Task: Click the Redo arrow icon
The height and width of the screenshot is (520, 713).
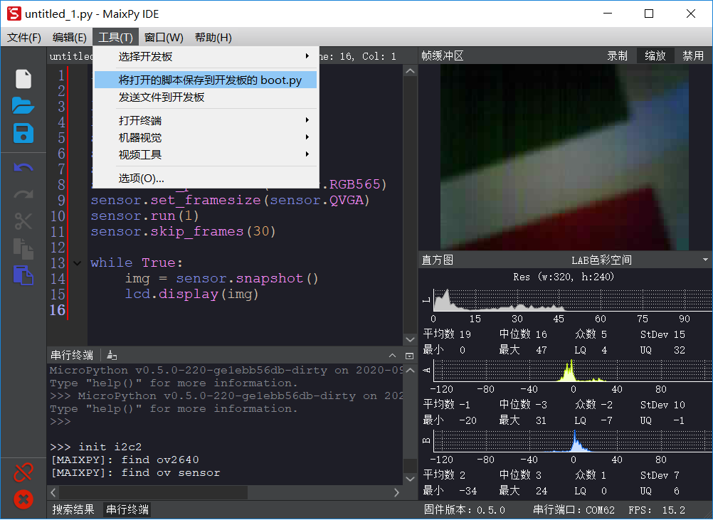Action: [23, 194]
